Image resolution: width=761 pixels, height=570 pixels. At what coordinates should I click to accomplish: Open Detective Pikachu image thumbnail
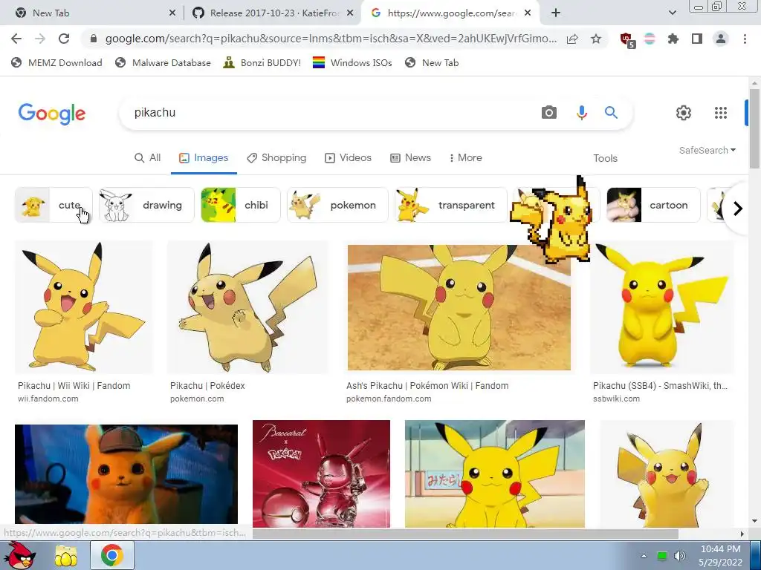point(126,474)
